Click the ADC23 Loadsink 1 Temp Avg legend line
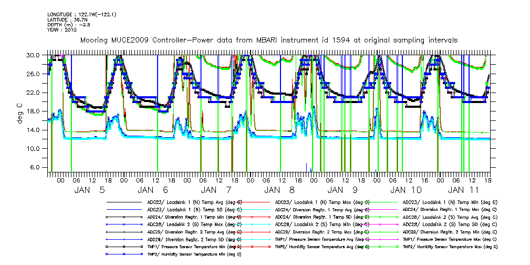530x265 pixels. click(x=124, y=201)
